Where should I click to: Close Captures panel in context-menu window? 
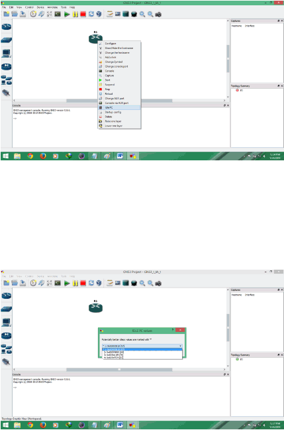[x=282, y=21]
